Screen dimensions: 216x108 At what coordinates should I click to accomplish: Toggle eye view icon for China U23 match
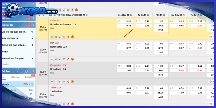tap(56, 37)
